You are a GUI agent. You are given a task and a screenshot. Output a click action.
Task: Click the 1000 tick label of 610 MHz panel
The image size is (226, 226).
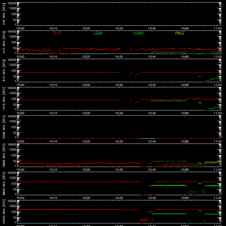tap(13, 65)
